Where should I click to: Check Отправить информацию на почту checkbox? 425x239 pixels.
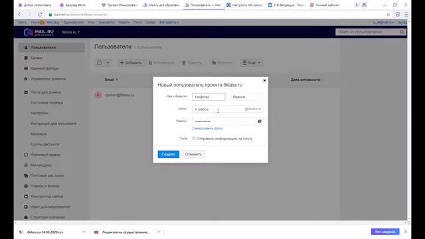click(x=194, y=138)
